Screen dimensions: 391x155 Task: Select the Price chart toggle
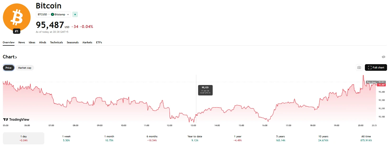[8, 68]
